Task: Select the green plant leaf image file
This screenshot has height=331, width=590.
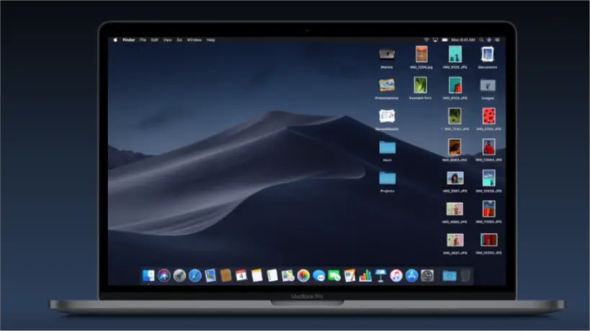Action: point(420,86)
